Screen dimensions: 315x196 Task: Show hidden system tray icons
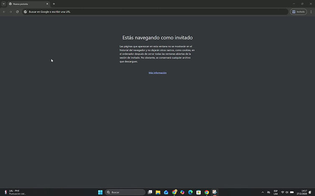point(263,192)
